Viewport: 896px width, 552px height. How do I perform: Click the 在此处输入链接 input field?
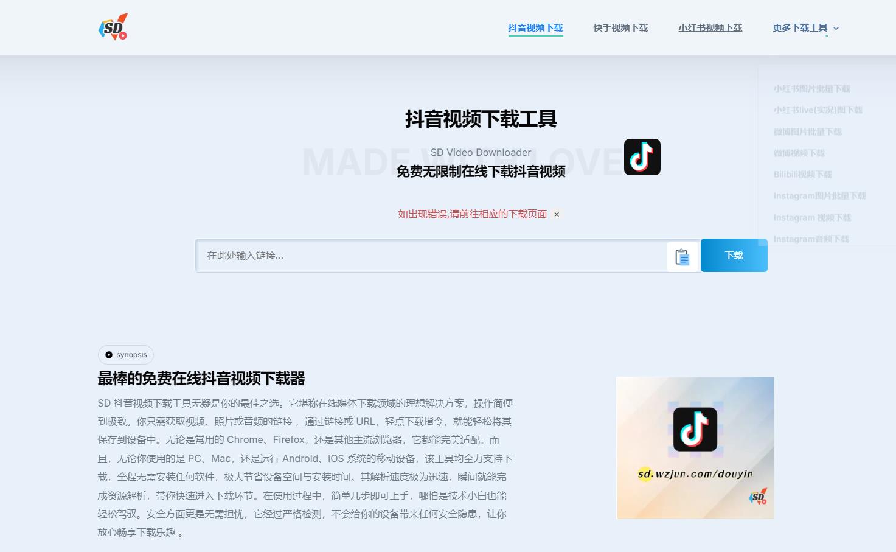pos(426,255)
